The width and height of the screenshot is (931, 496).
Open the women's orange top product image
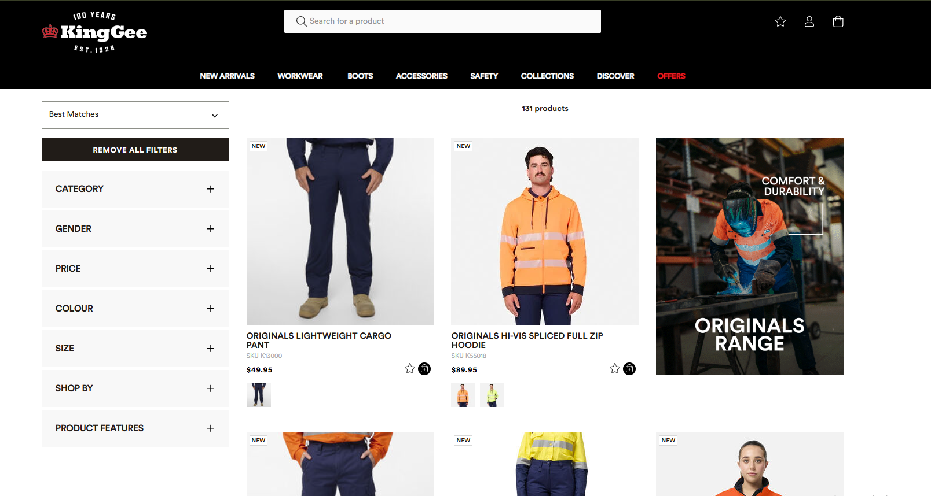[750, 464]
